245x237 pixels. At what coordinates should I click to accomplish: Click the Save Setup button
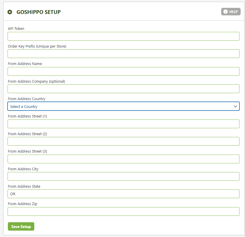click(21, 227)
